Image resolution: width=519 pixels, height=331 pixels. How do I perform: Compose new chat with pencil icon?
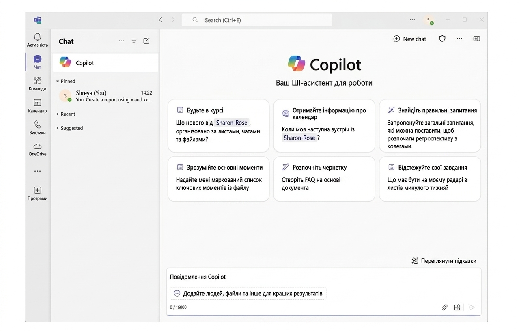coord(146,41)
